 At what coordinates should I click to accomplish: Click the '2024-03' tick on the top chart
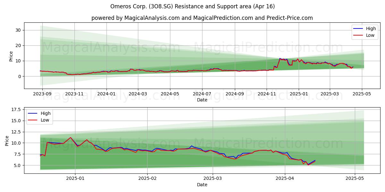[x=138, y=94]
